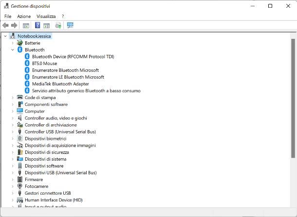Expand the Batterie category

point(13,43)
